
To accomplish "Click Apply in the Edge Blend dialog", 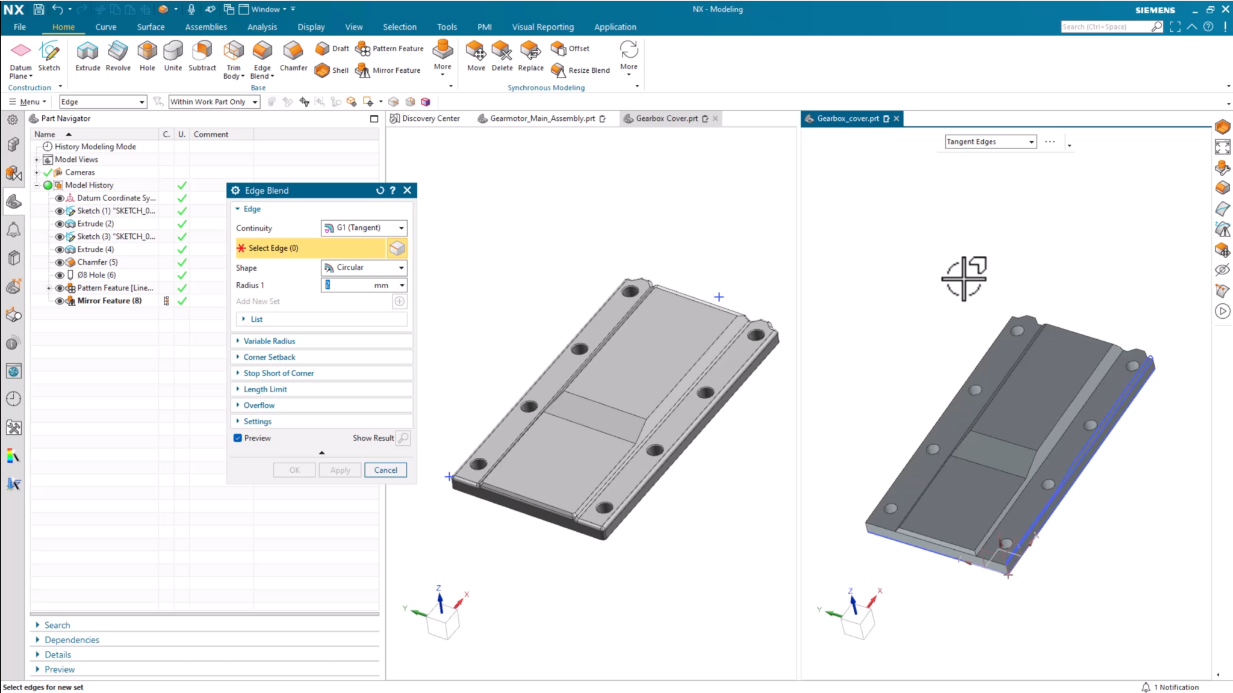I will pos(340,470).
